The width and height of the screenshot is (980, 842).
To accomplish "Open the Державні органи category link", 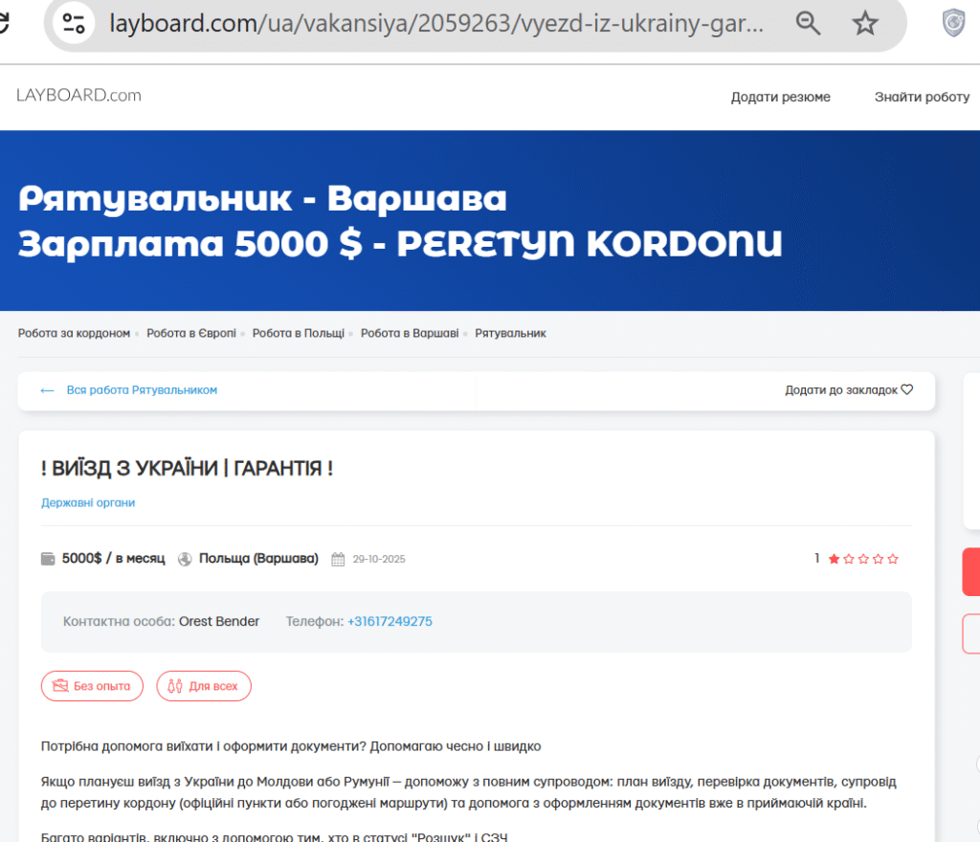I will [x=88, y=502].
